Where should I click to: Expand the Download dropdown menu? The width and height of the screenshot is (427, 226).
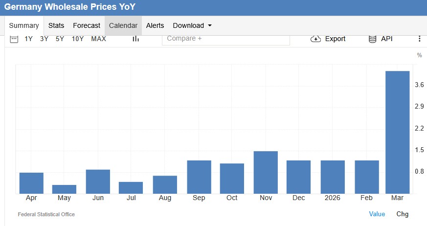click(x=192, y=25)
